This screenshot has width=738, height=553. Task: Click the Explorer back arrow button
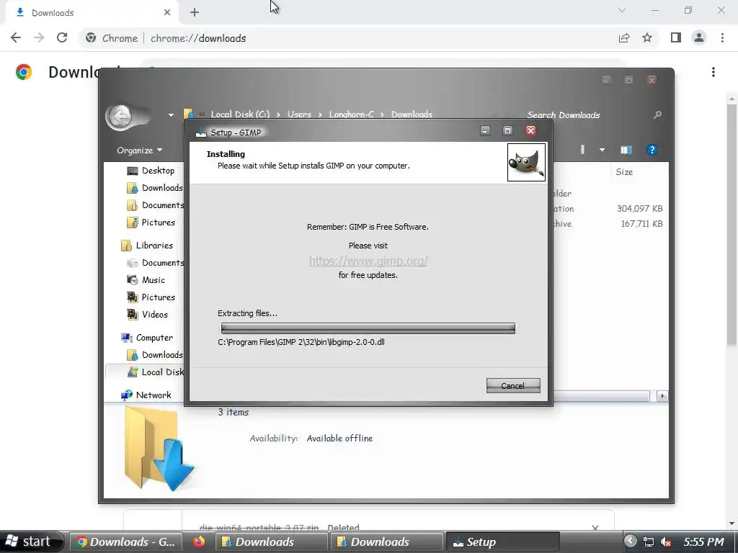(x=120, y=116)
